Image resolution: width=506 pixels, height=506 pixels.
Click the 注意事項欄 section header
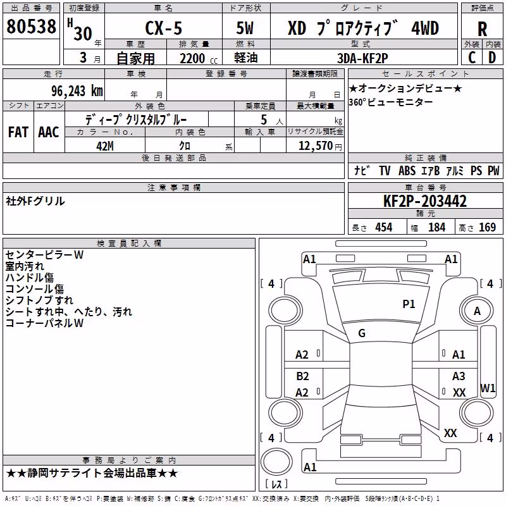click(173, 187)
